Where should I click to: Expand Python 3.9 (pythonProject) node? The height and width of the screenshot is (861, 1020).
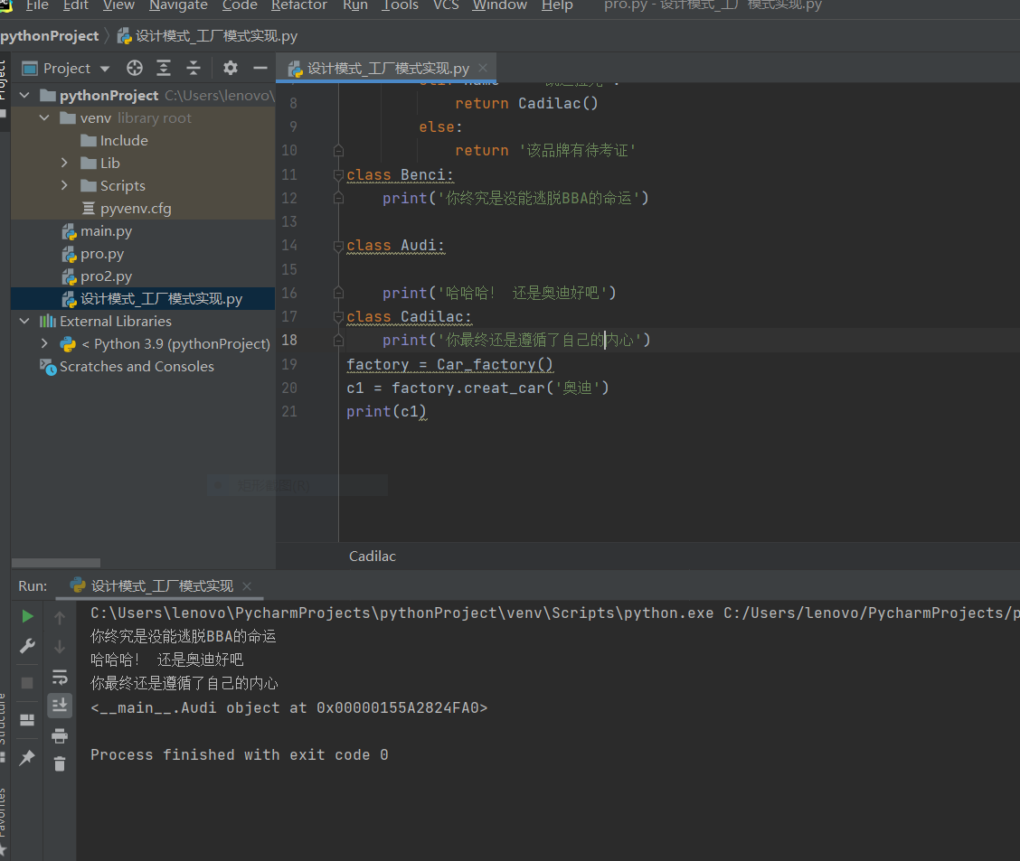point(45,343)
